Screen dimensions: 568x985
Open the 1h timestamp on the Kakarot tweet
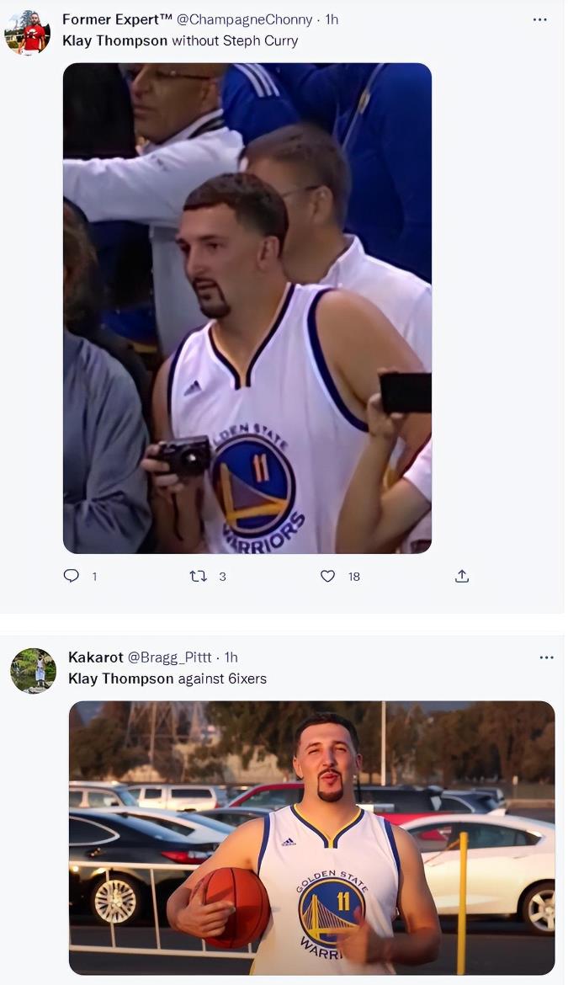231,658
